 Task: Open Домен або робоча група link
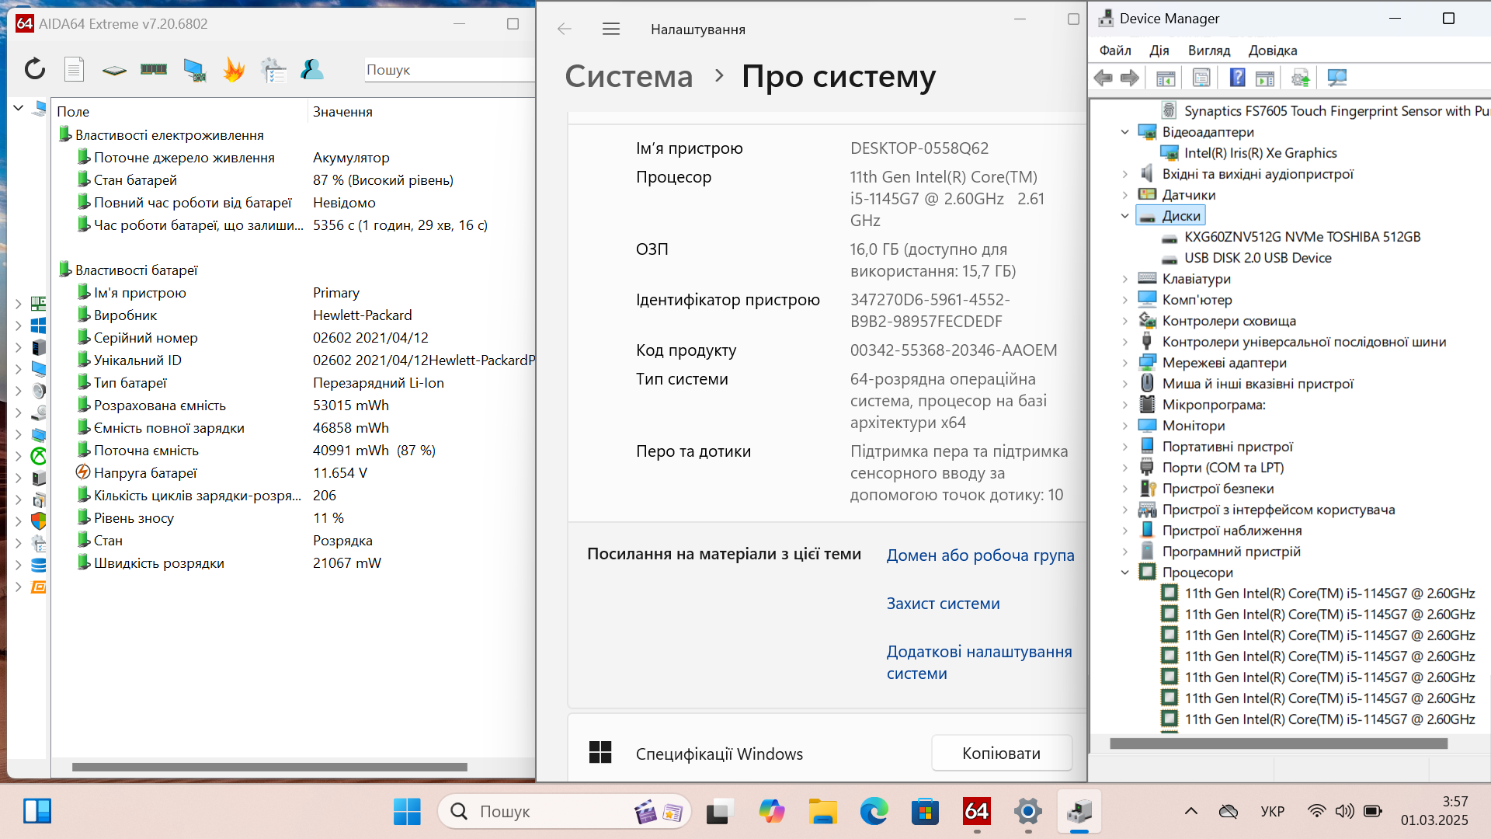coord(980,555)
